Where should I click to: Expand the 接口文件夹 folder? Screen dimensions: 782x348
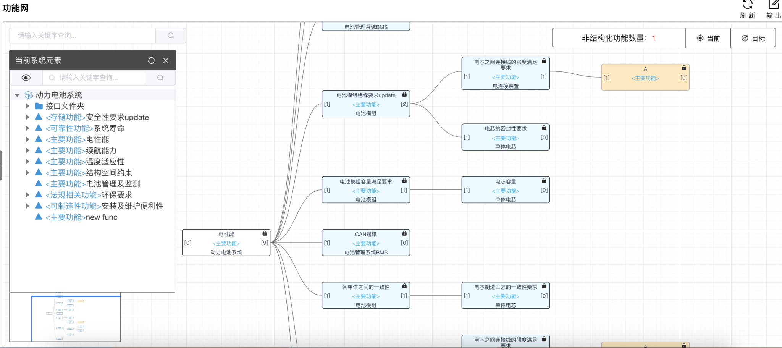tap(27, 106)
